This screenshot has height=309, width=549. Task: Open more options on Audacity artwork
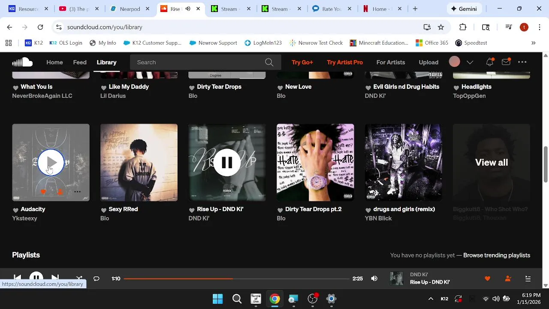tap(77, 192)
